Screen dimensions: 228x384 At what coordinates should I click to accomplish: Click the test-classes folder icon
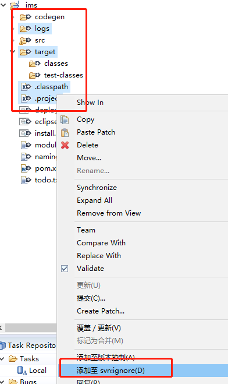(x=34, y=75)
